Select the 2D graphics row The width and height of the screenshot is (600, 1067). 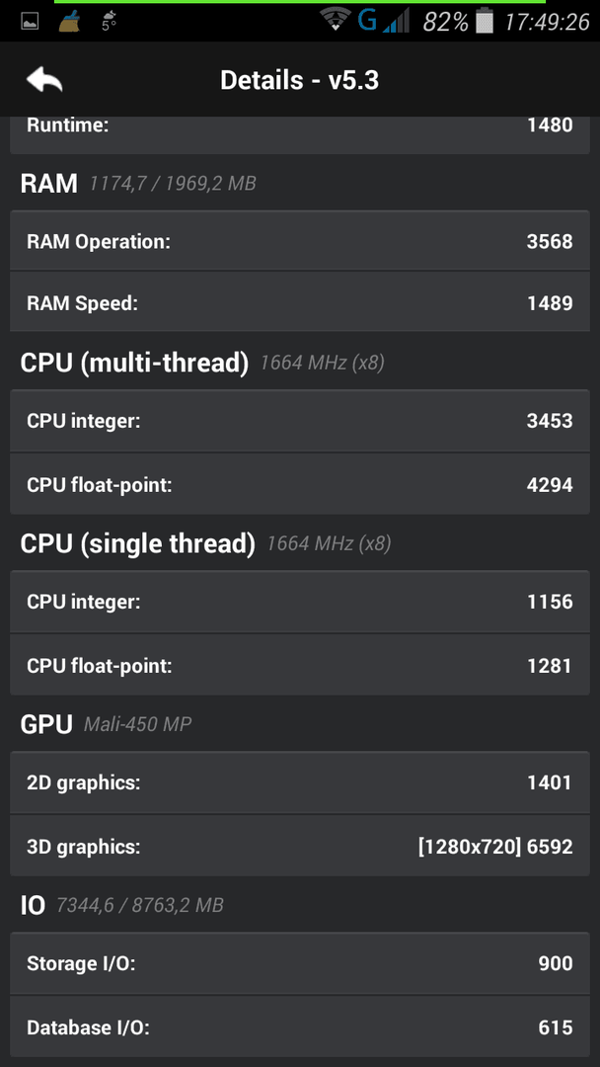click(x=300, y=782)
